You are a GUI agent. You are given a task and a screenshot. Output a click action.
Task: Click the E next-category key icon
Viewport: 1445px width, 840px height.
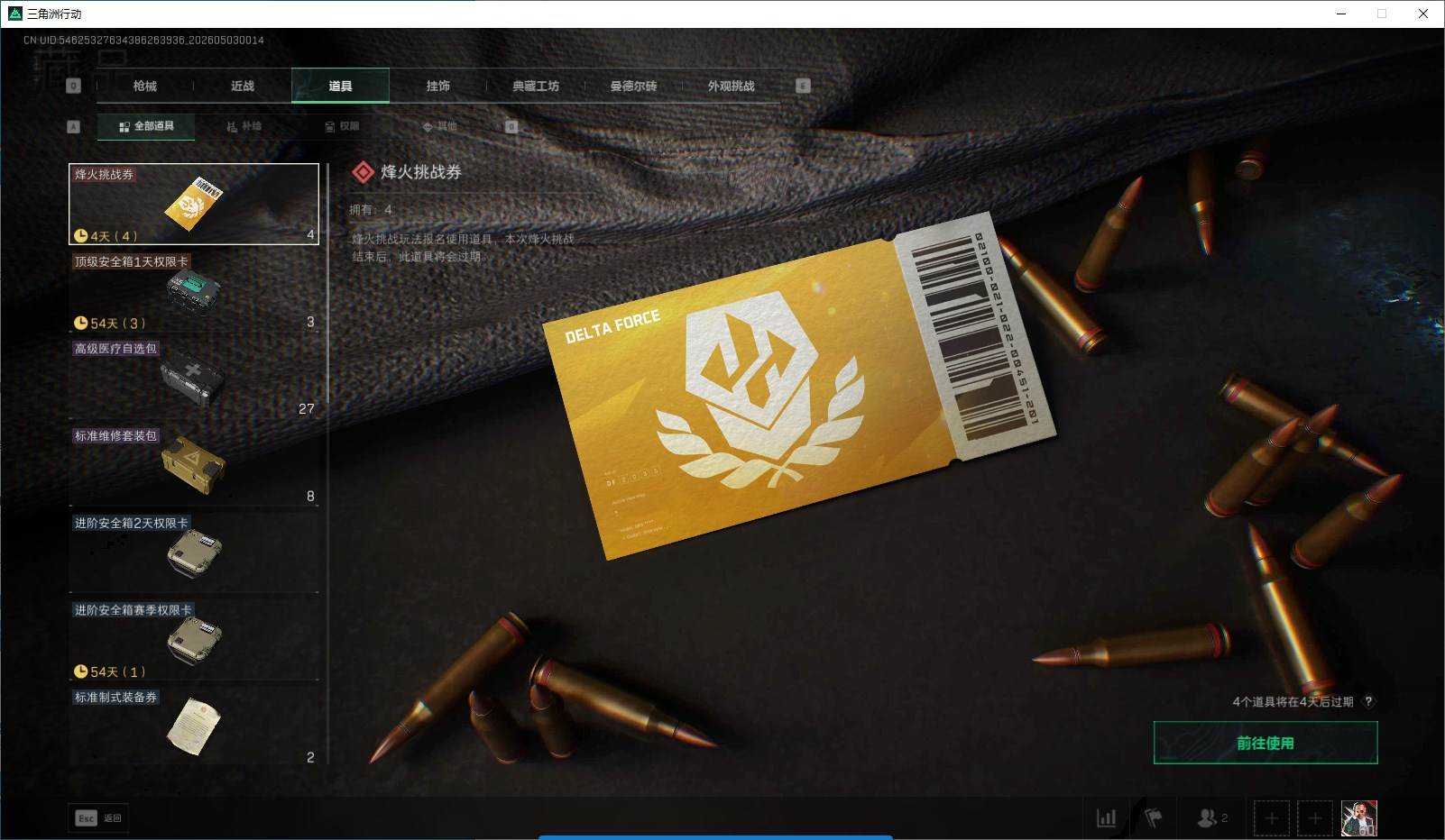coord(803,86)
